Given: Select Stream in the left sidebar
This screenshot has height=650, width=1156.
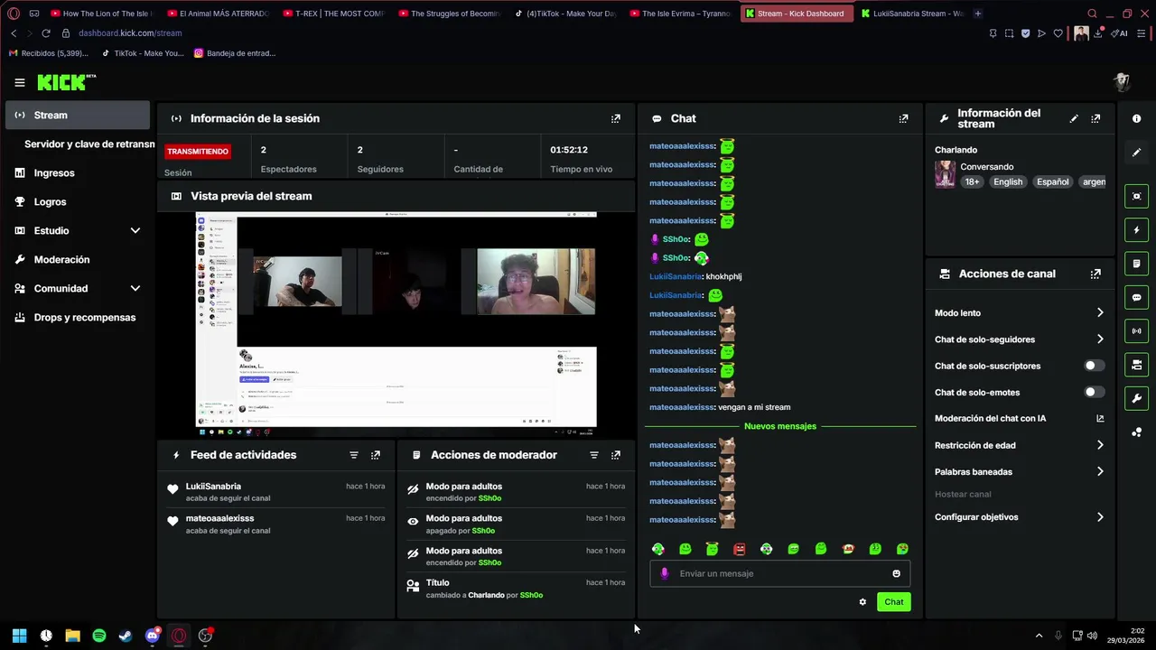Looking at the screenshot, I should (x=78, y=115).
